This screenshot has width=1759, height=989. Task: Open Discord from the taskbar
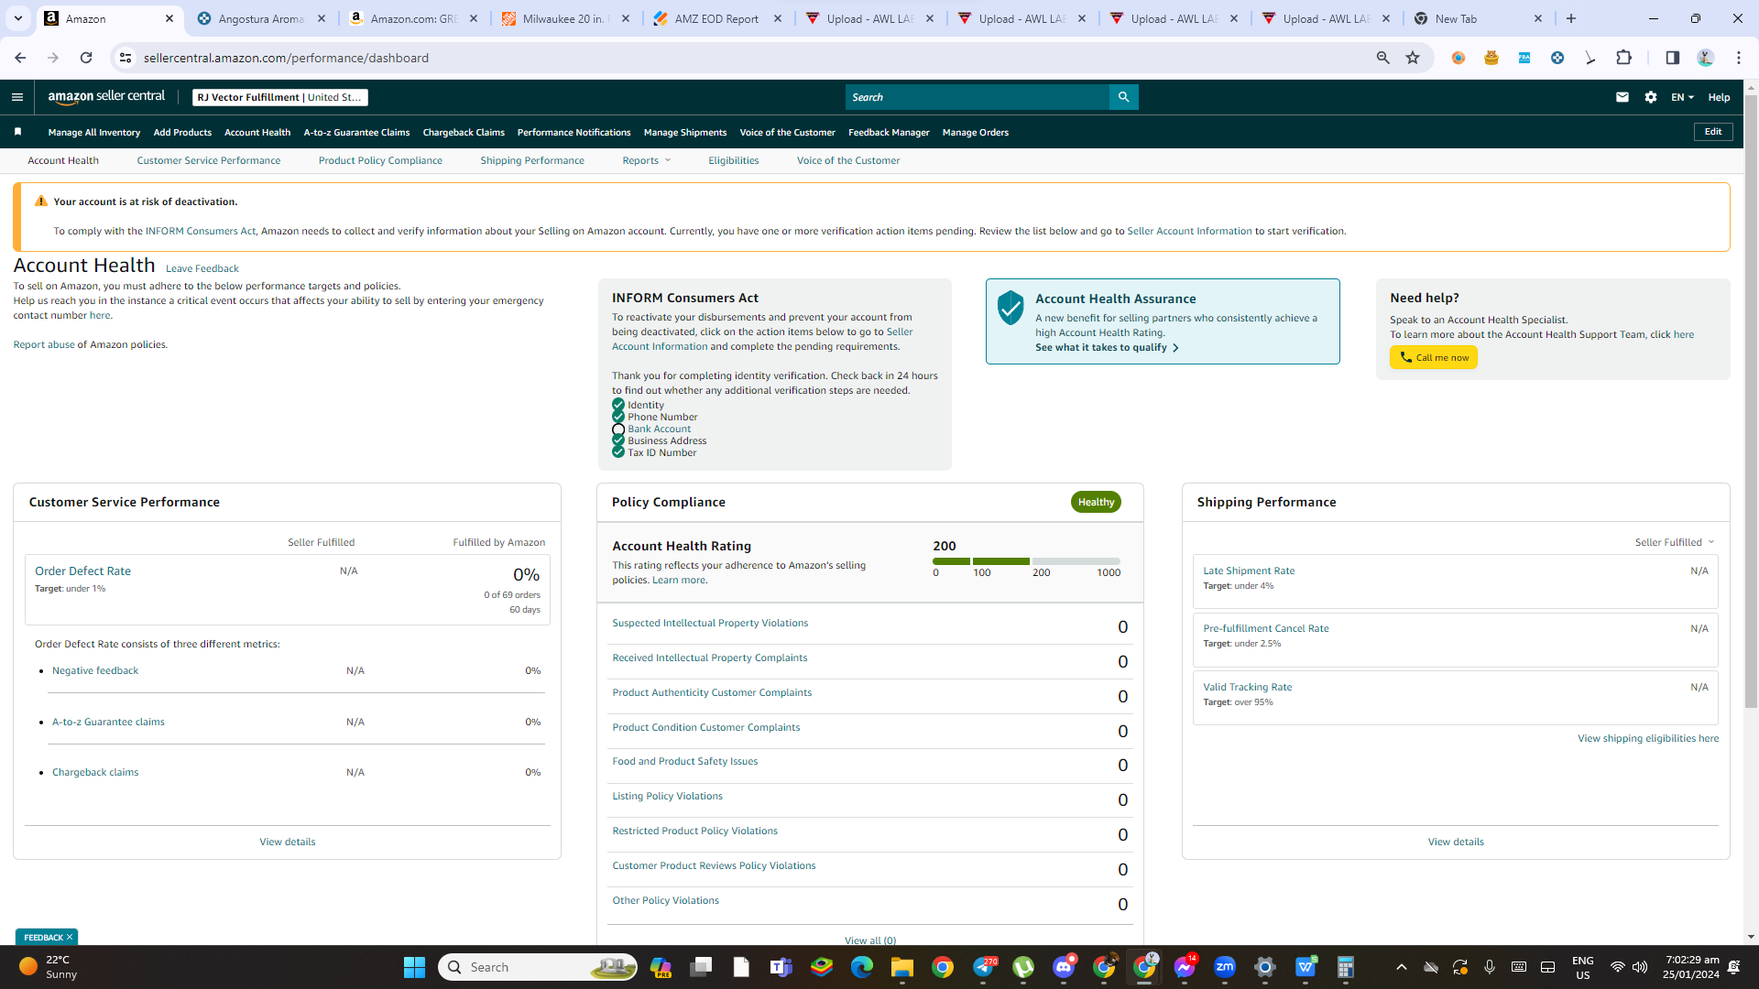click(1064, 967)
